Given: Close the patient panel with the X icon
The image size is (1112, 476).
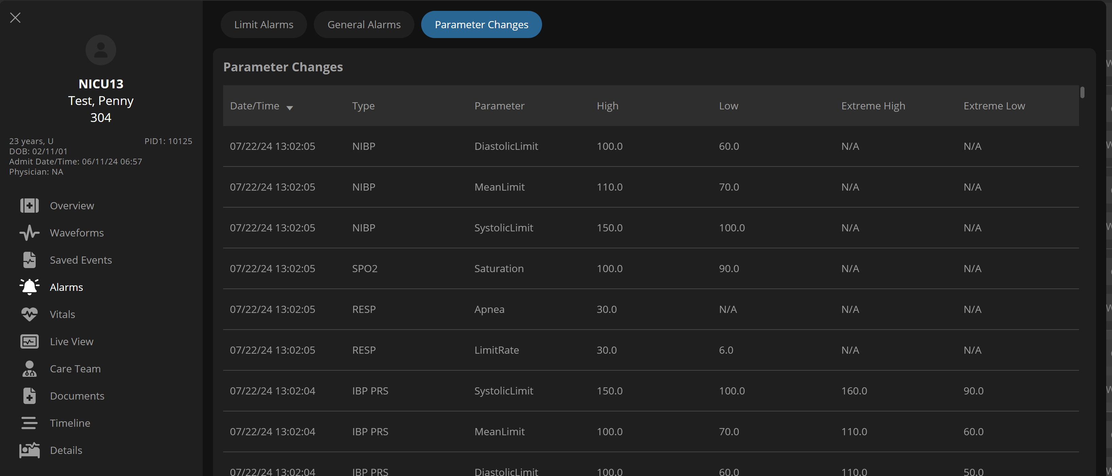Looking at the screenshot, I should point(15,18).
